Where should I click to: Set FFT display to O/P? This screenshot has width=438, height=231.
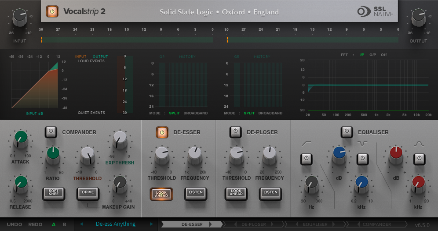(x=372, y=55)
